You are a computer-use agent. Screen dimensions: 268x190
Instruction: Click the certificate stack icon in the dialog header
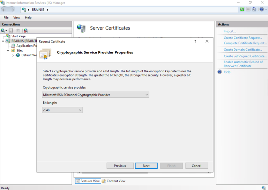45,54
